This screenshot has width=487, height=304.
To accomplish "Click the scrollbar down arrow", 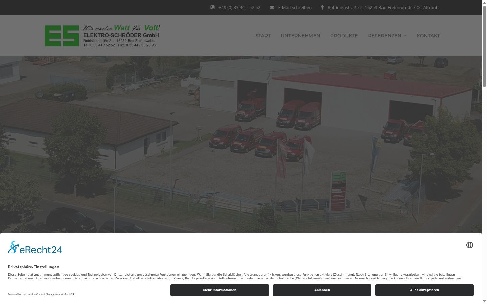I will click(484, 301).
